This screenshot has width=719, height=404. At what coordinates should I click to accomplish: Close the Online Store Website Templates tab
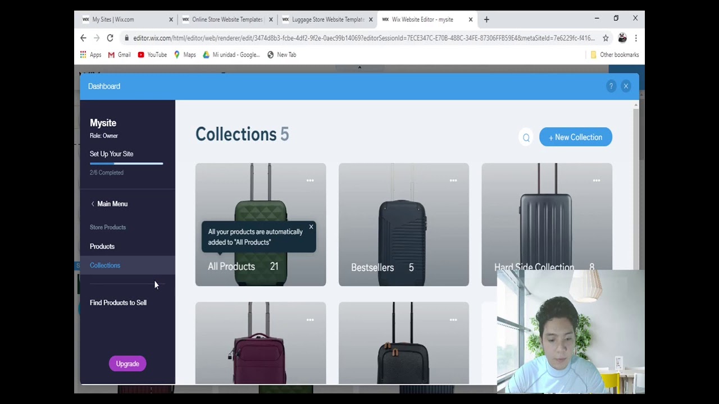pos(271,19)
